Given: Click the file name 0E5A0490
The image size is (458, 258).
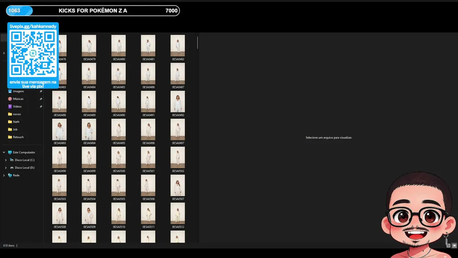Looking at the screenshot, I should coord(119,115).
